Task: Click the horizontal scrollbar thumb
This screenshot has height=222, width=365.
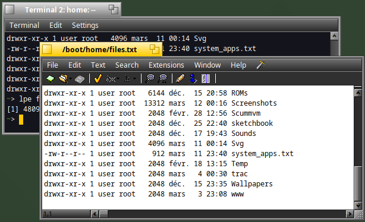Action: (x=103, y=214)
